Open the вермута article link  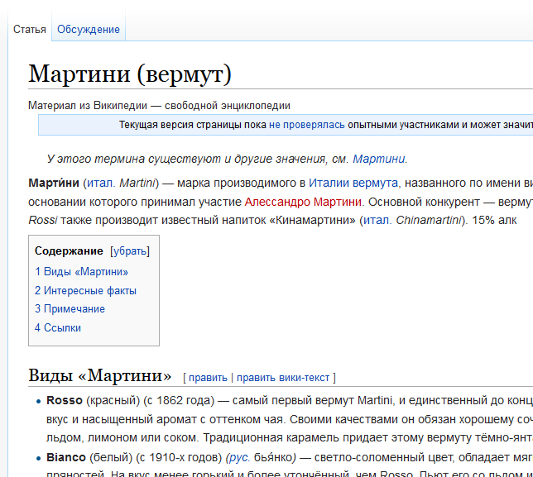375,183
